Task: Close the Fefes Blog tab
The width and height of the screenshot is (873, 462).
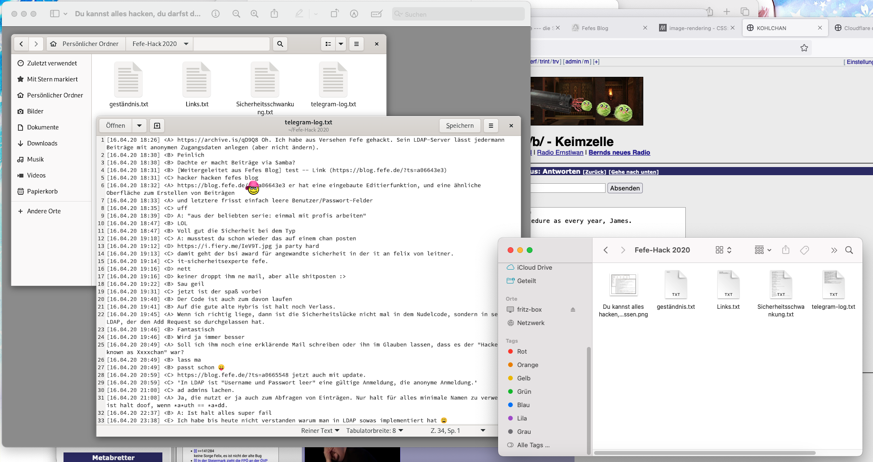Action: click(645, 28)
